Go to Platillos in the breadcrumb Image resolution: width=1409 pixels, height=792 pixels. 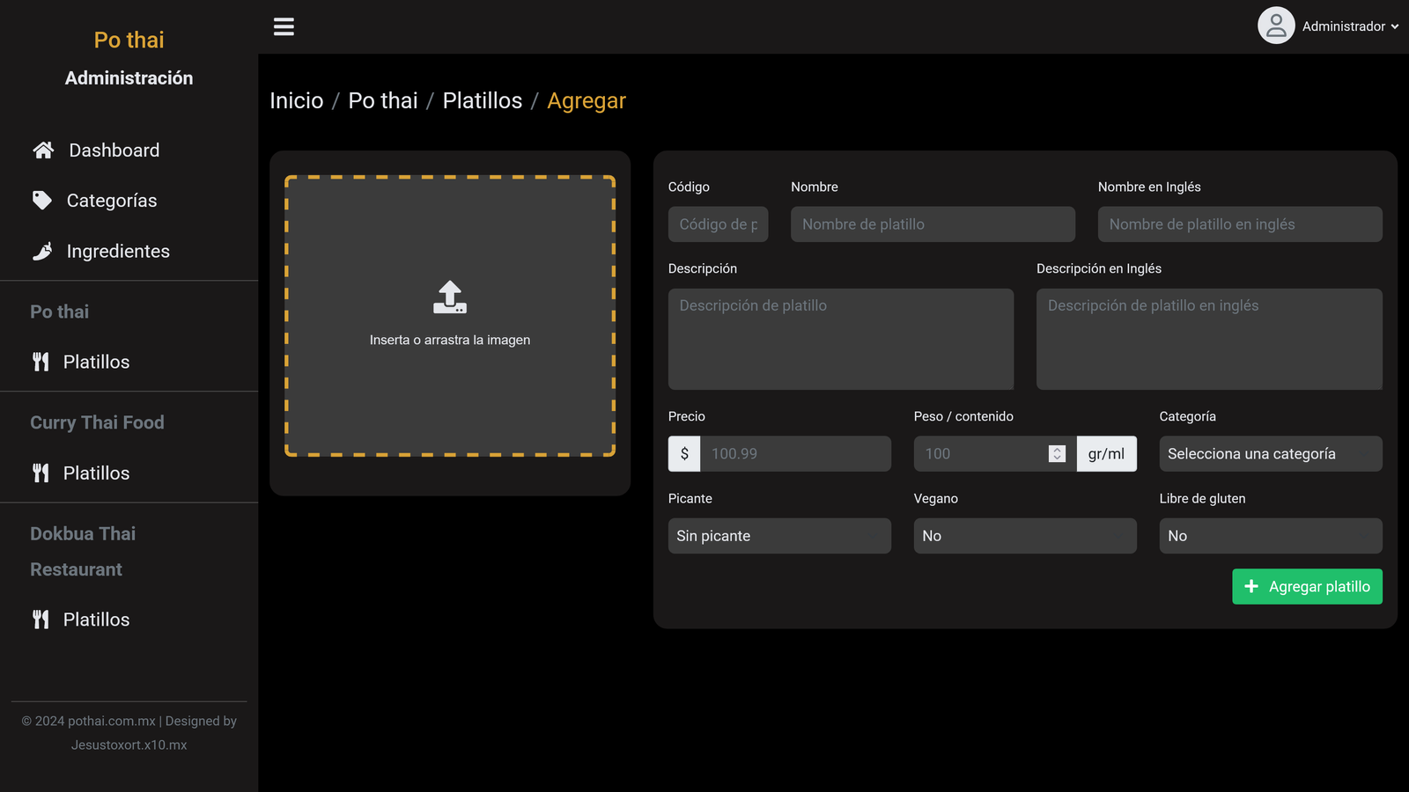tap(482, 101)
